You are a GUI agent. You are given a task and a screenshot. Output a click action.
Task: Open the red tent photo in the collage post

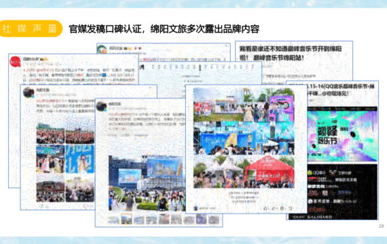pyautogui.click(x=270, y=171)
